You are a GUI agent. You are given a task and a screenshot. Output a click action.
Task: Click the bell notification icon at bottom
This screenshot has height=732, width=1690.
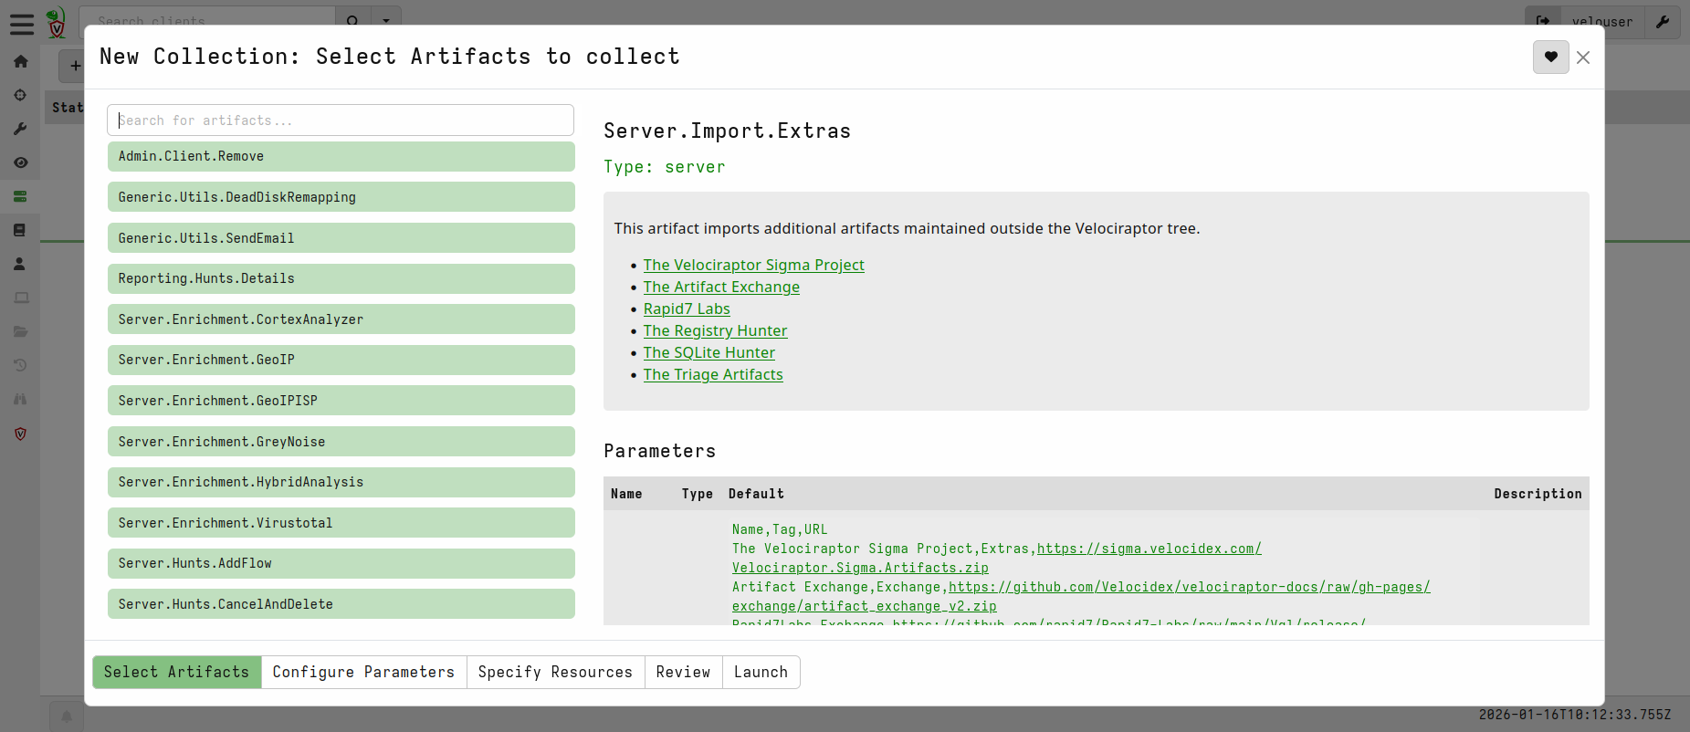[67, 716]
